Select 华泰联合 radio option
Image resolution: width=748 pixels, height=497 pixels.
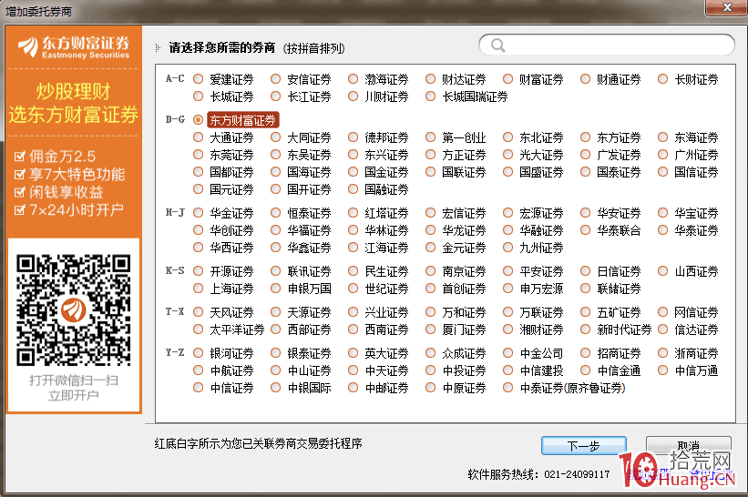click(x=585, y=230)
